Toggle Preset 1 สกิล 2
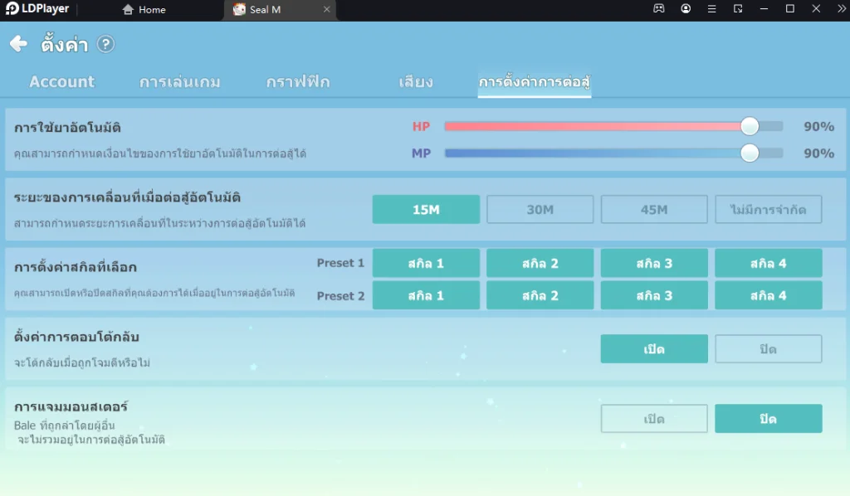850x496 pixels. 540,263
